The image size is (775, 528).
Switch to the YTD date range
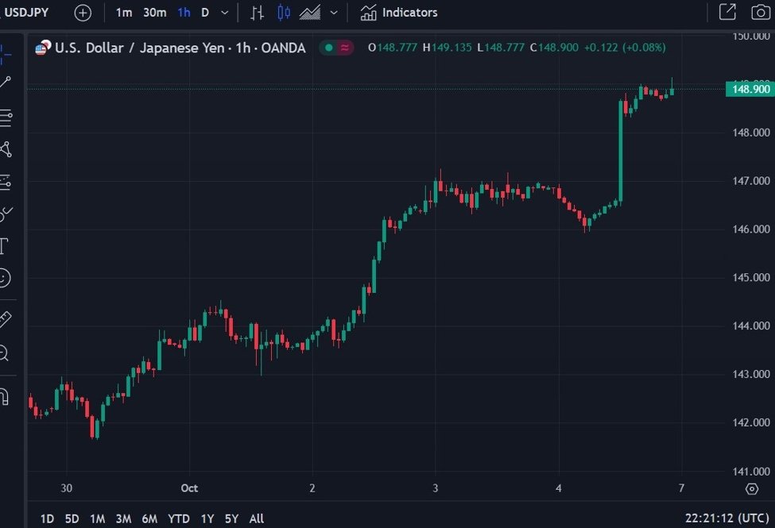point(179,518)
